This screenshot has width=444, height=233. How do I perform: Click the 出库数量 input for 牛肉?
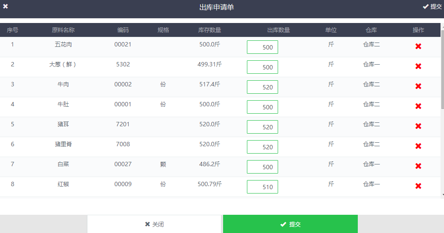point(263,87)
